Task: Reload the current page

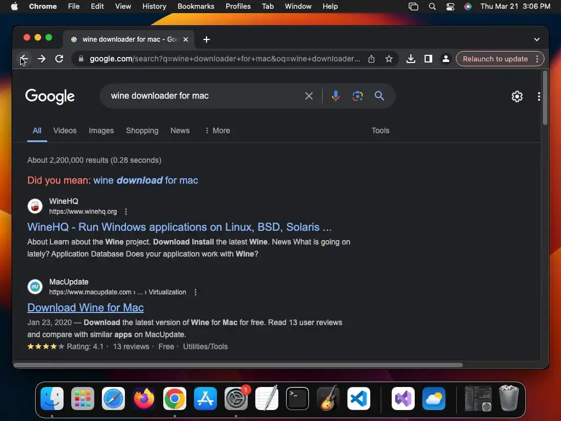Action: pyautogui.click(x=59, y=59)
